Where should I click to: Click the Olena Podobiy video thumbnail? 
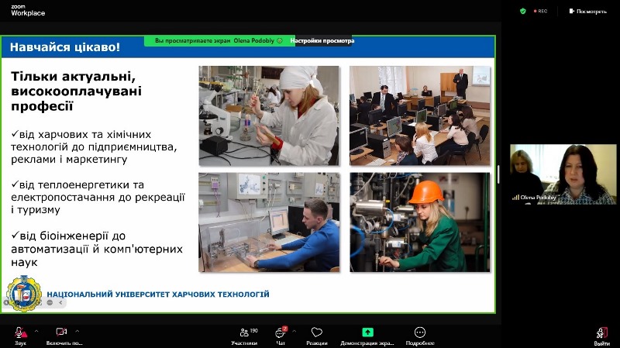click(561, 174)
